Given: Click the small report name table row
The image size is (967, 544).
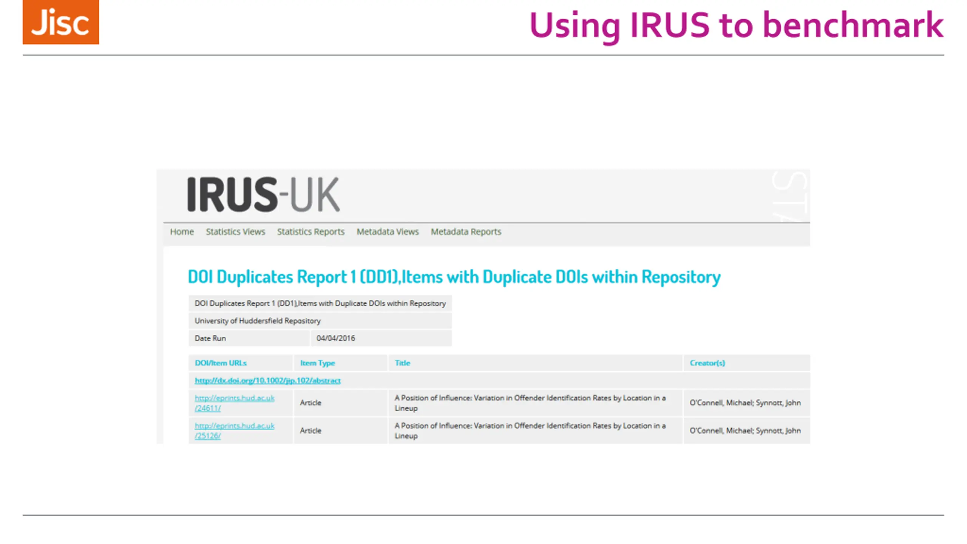Looking at the screenshot, I should [x=320, y=303].
